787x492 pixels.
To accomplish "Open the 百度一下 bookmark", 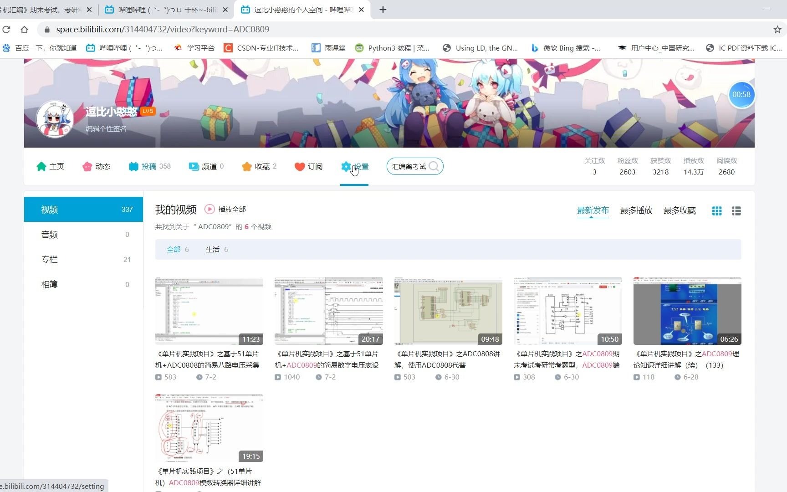I will 40,48.
